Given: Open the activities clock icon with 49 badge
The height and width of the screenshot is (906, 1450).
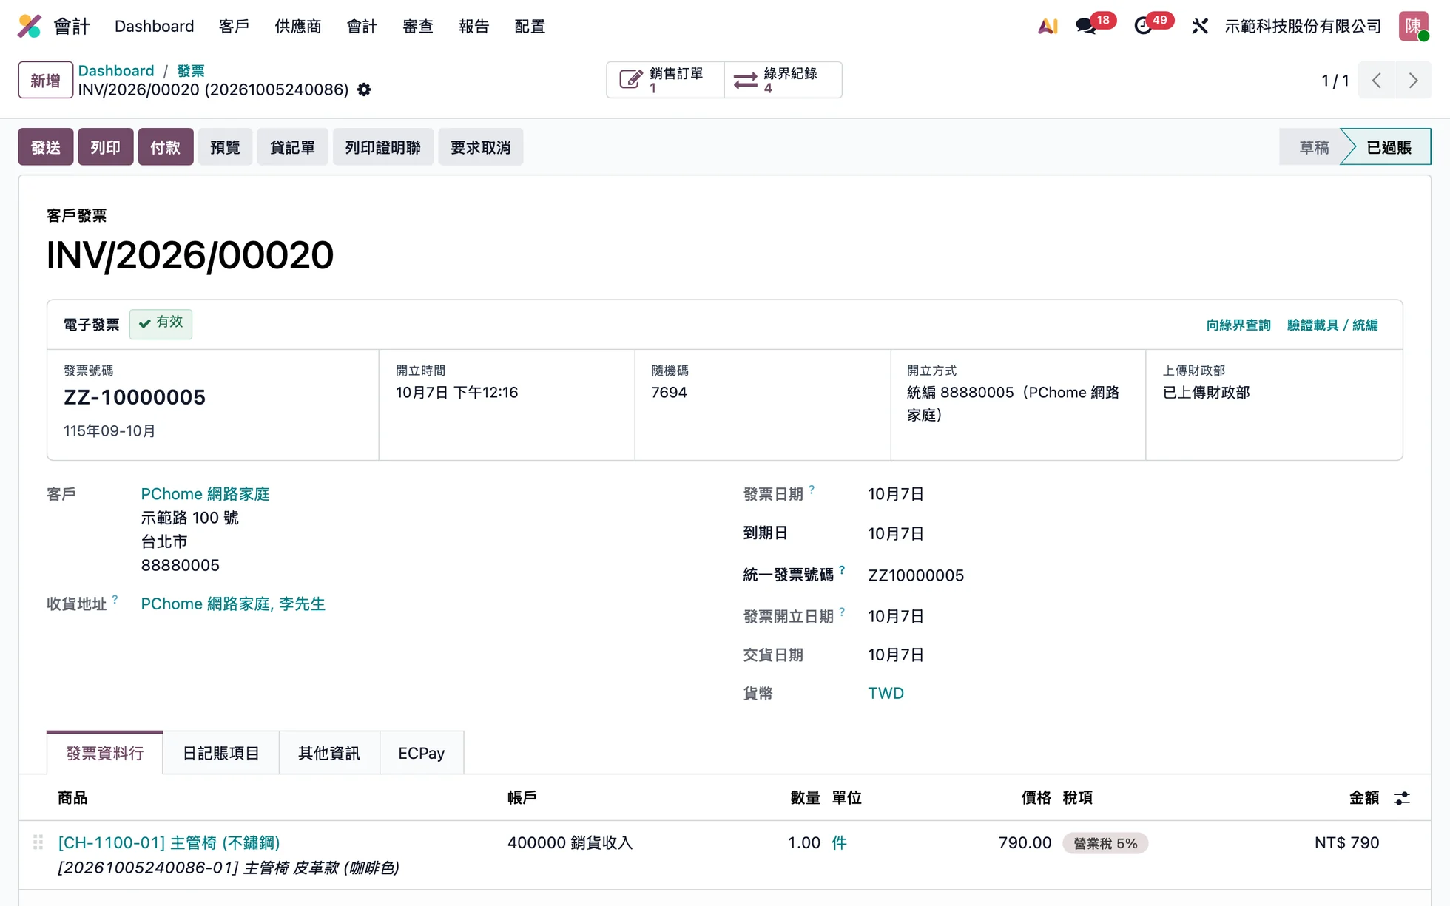Looking at the screenshot, I should [1143, 26].
